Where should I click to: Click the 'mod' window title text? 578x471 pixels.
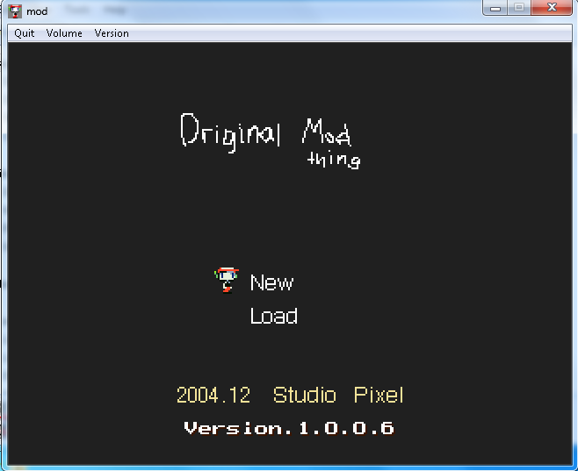point(37,11)
